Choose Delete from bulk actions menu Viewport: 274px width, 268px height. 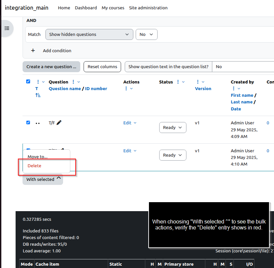click(x=46, y=166)
